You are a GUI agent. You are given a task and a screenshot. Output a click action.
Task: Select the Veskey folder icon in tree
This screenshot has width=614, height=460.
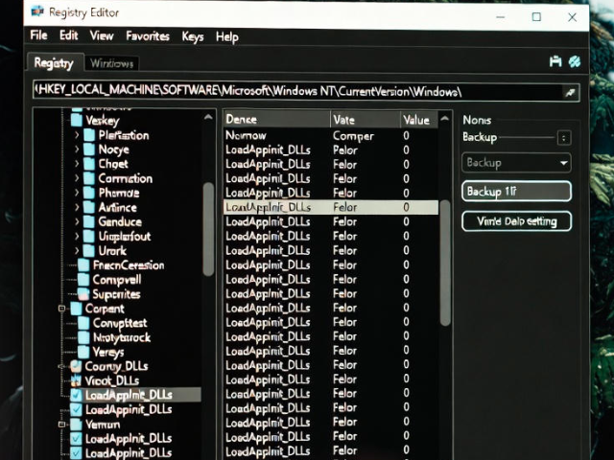76,121
